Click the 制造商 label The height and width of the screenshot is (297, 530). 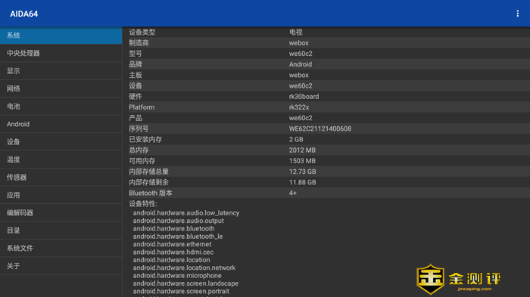(x=139, y=43)
